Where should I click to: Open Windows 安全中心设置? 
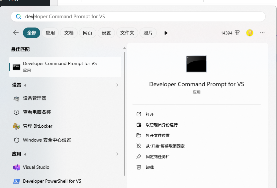[x=65, y=140]
